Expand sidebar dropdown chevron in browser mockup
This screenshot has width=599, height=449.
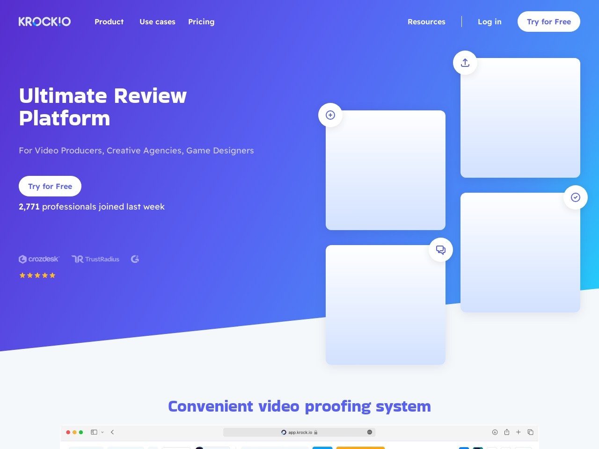(102, 432)
